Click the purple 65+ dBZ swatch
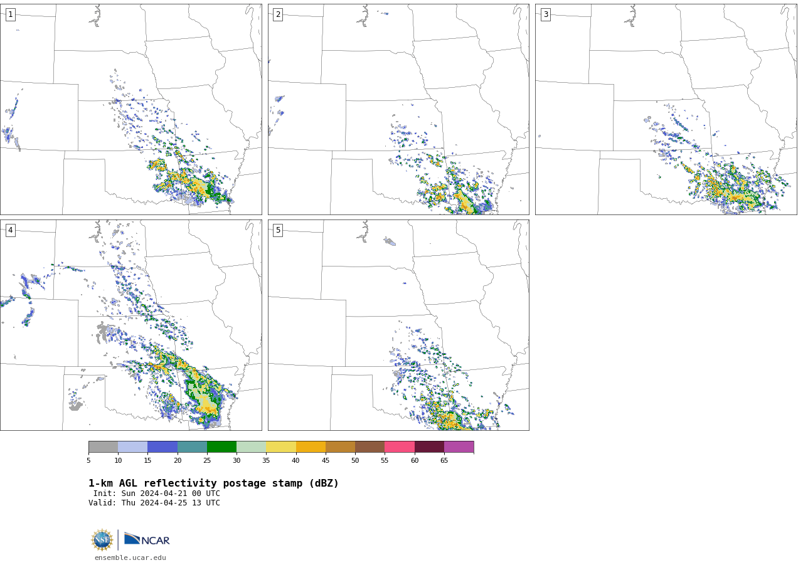The width and height of the screenshot is (803, 565). (459, 447)
